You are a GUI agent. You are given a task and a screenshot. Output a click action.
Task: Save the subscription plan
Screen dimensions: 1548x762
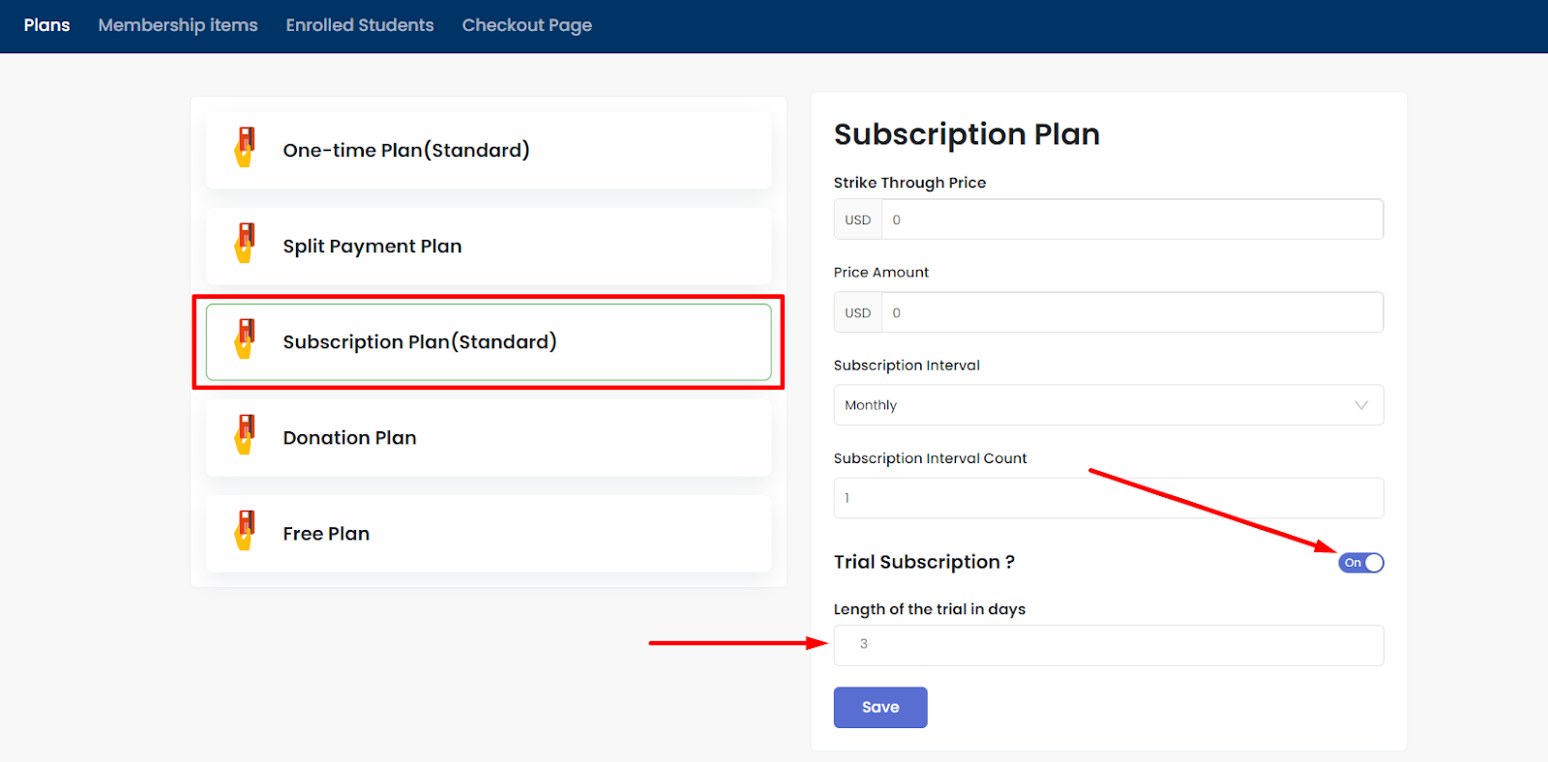point(880,708)
